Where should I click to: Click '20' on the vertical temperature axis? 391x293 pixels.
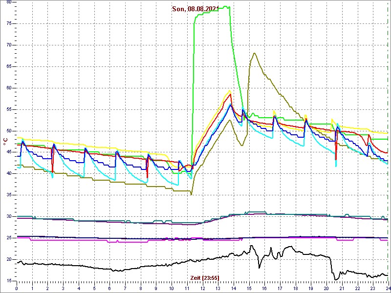click(x=8, y=259)
